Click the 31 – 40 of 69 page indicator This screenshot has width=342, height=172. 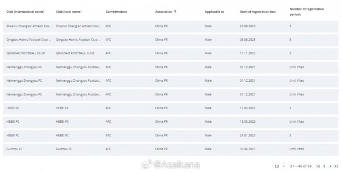(x=301, y=167)
